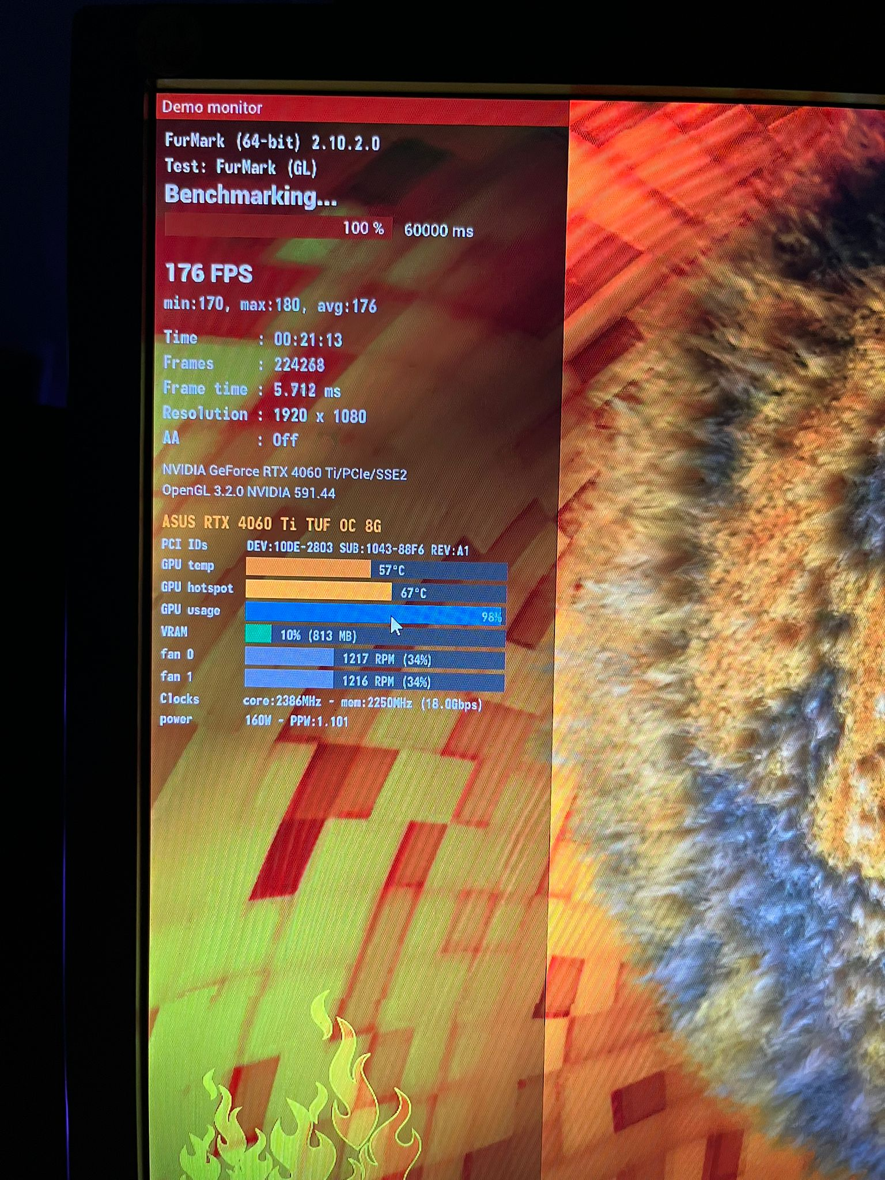885x1180 pixels.
Task: Select the min:170, max:180, avg:176 line
Action: (x=270, y=304)
